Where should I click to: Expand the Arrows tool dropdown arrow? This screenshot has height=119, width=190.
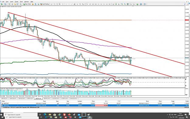[x=84, y=4]
